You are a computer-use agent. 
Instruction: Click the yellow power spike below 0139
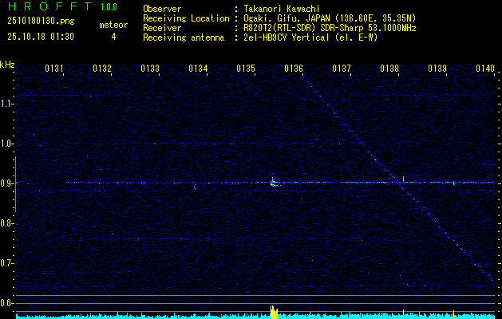pos(453,314)
